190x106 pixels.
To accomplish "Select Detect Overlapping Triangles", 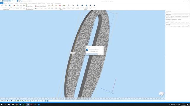I will [x=41, y=8].
